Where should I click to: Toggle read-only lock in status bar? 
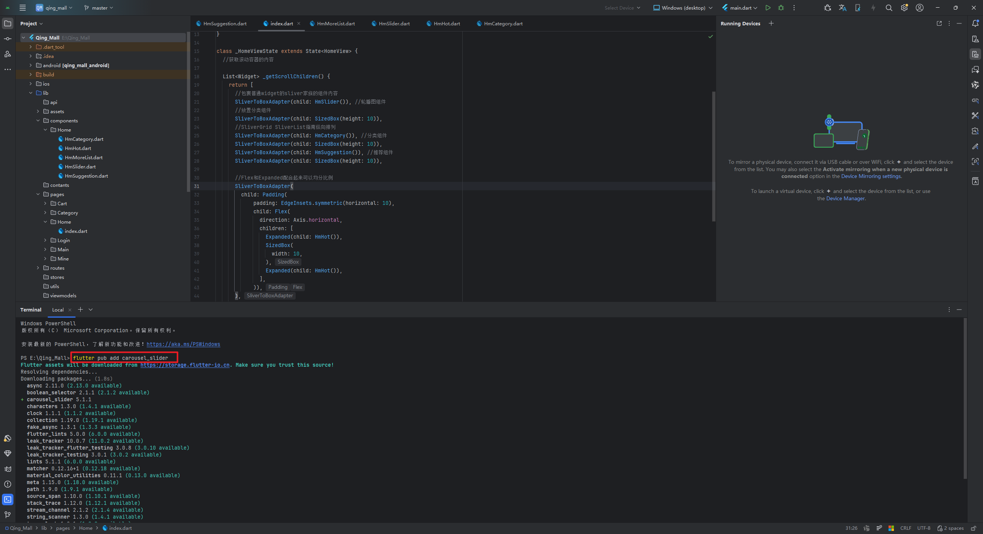click(x=973, y=528)
